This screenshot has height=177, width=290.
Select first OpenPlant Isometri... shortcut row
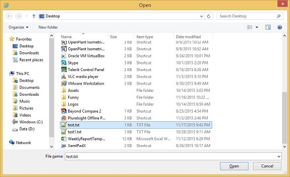136,42
